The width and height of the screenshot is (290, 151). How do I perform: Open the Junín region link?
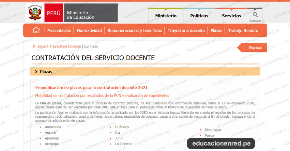(119, 138)
